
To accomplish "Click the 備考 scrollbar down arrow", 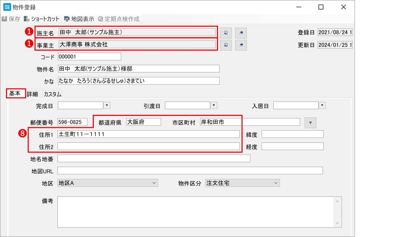I will pyautogui.click(x=337, y=223).
